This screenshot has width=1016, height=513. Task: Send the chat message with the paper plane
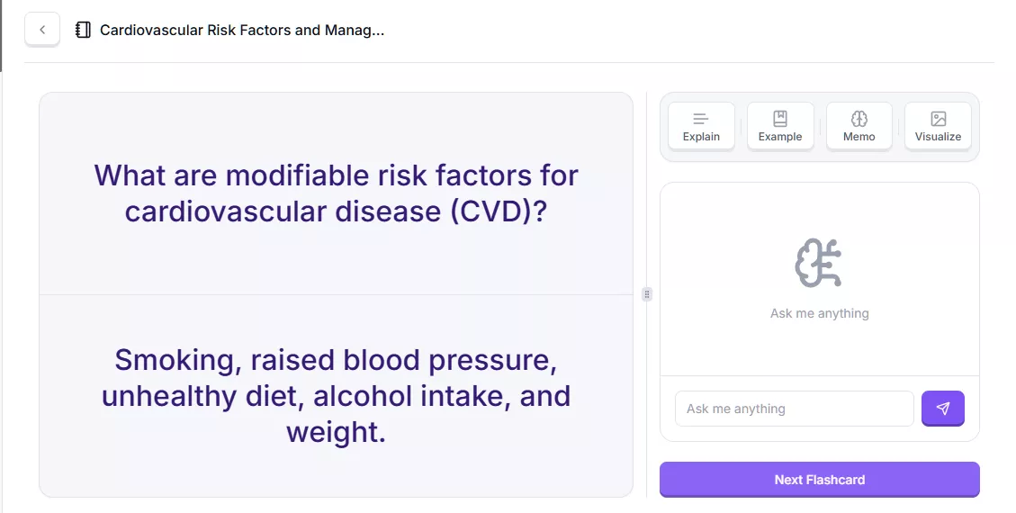tap(942, 409)
